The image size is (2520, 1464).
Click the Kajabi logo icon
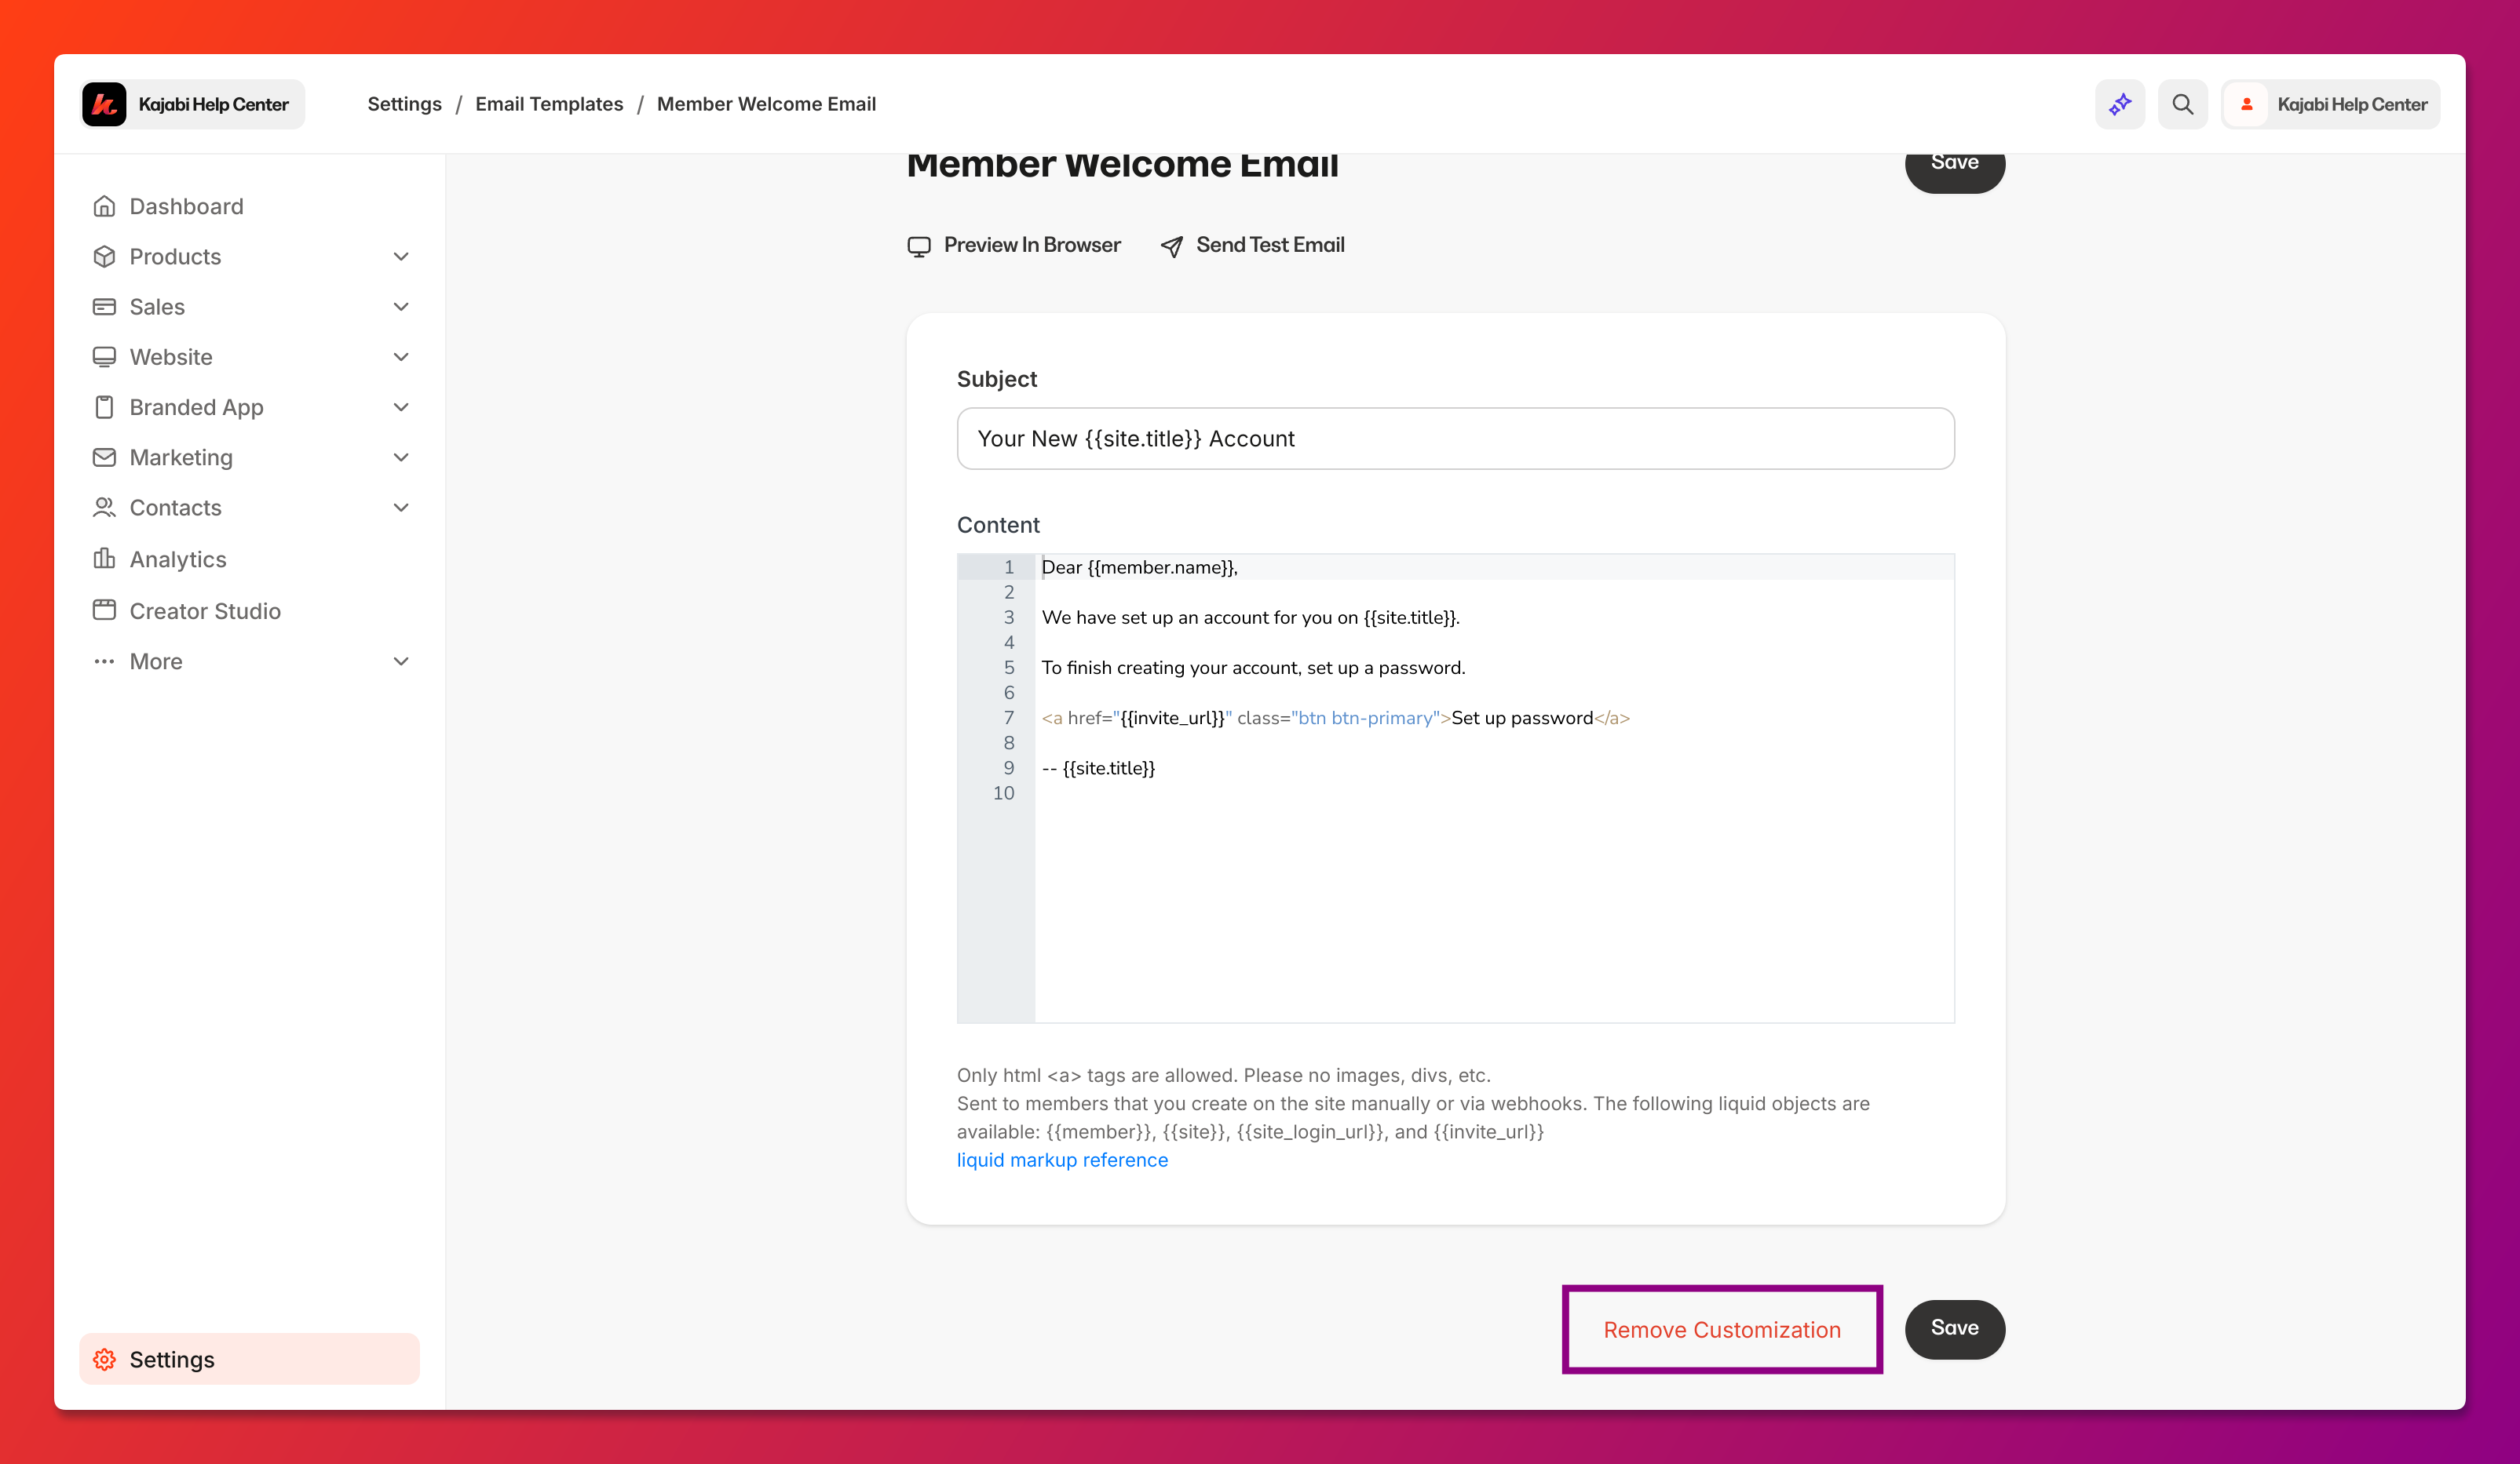[104, 104]
